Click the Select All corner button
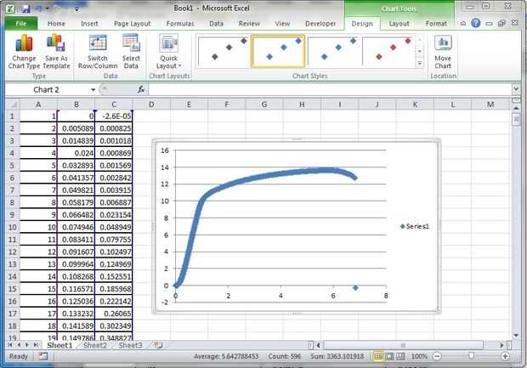 pos(13,105)
